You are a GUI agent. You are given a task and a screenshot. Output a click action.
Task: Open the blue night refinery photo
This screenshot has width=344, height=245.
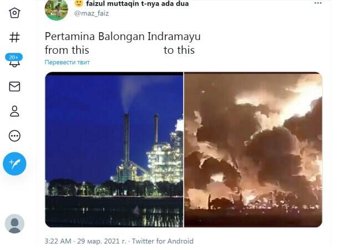click(x=114, y=150)
